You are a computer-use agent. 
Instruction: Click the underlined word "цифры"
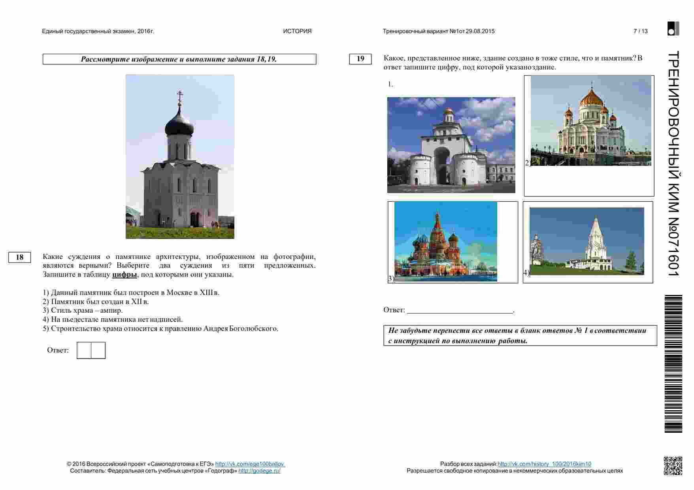[x=124, y=274]
